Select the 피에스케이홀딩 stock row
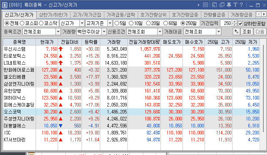Image resolution: width=267 pixels, height=155 pixels. [131, 105]
